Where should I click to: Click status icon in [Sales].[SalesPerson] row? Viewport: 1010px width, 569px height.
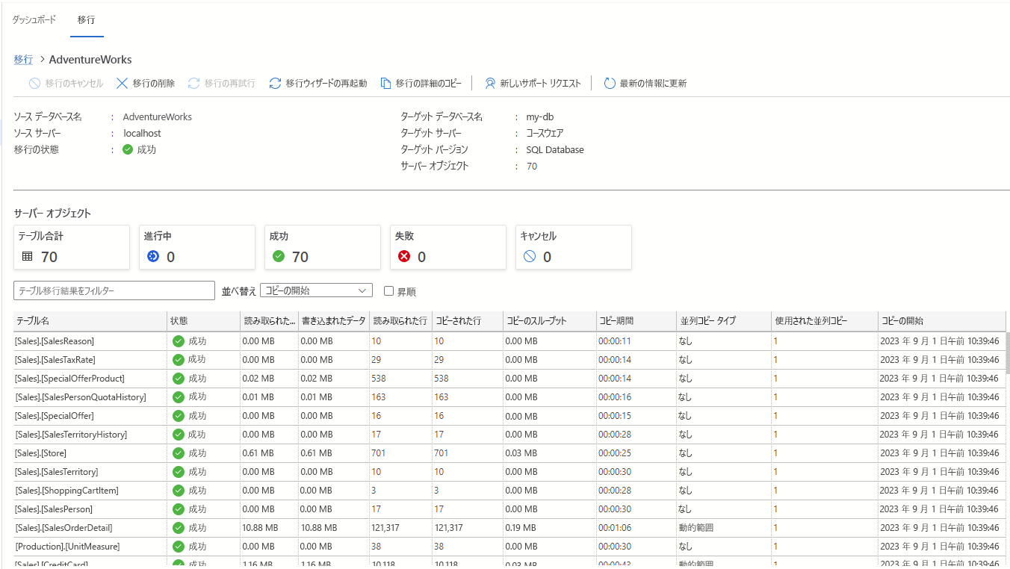pyautogui.click(x=178, y=509)
